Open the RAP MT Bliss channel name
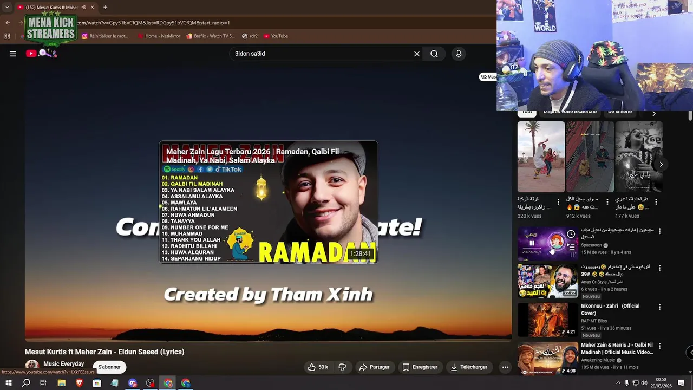Viewport: 693px width, 390px height. tap(593, 321)
